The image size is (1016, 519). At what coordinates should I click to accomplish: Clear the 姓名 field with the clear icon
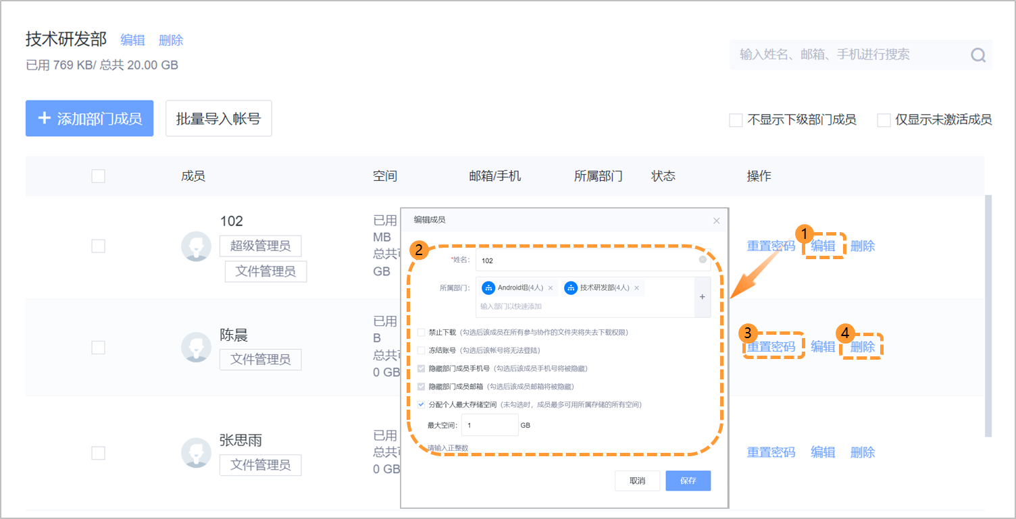[x=703, y=259]
